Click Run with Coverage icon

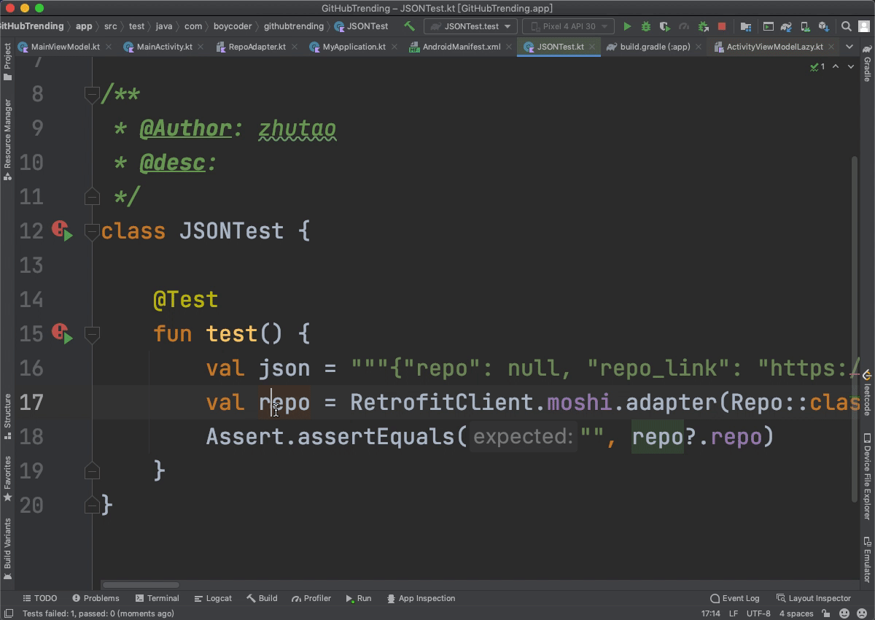(664, 26)
